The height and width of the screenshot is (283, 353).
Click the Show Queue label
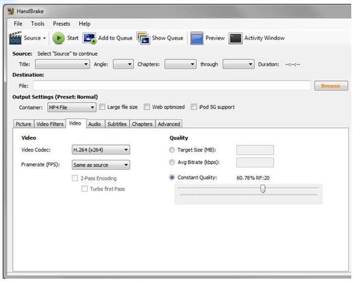[168, 38]
